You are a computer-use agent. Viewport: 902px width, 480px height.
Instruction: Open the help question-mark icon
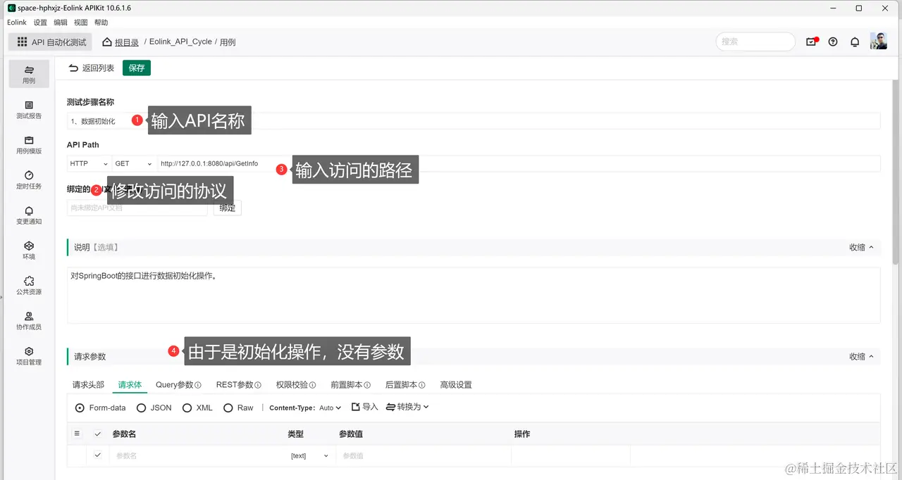(x=833, y=42)
